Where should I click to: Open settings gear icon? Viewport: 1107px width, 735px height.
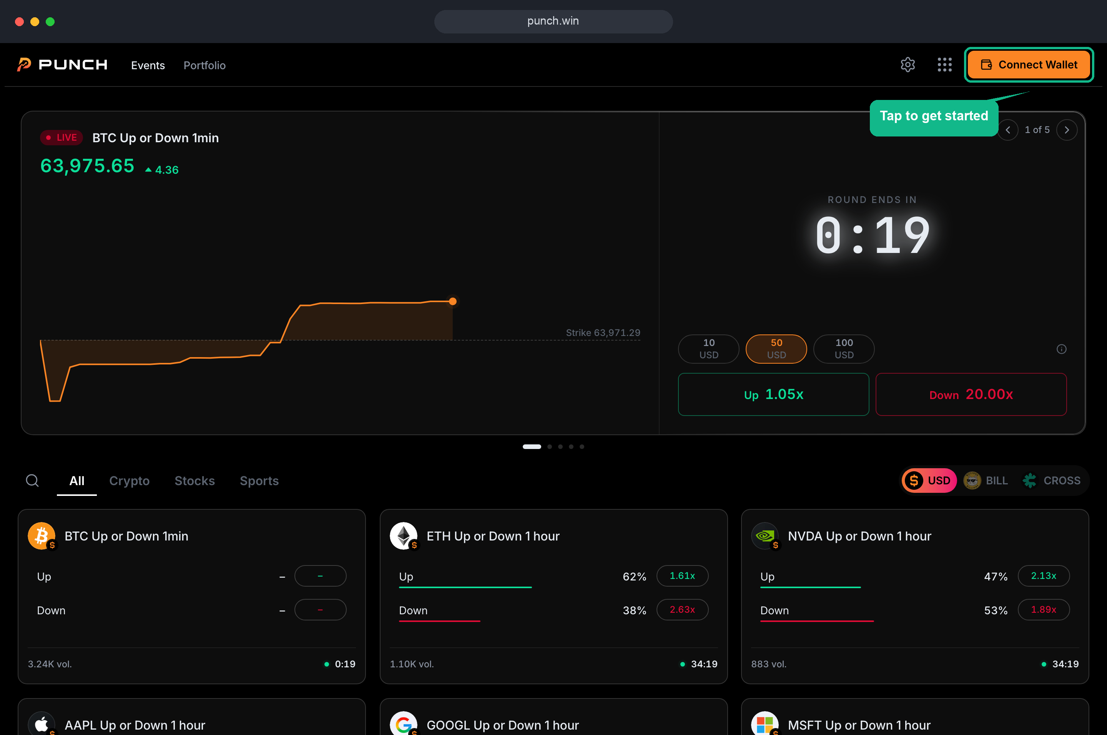tap(908, 65)
